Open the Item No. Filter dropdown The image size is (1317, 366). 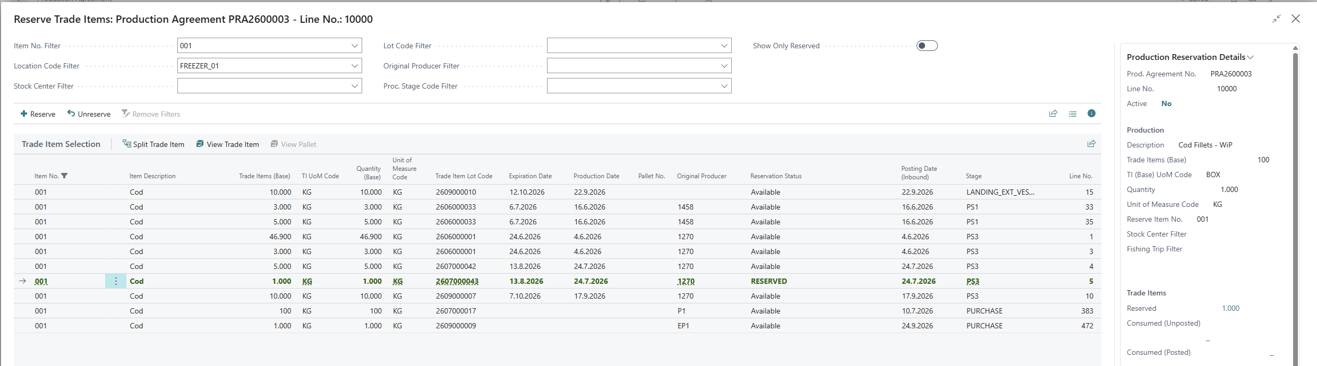click(354, 46)
